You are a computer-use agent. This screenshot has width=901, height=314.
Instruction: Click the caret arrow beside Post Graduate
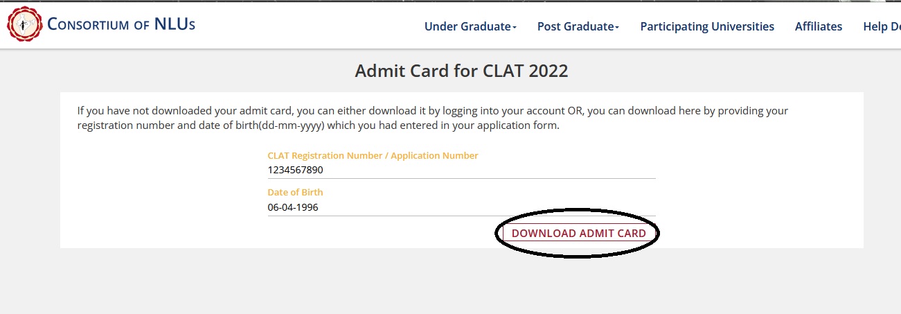pos(616,27)
